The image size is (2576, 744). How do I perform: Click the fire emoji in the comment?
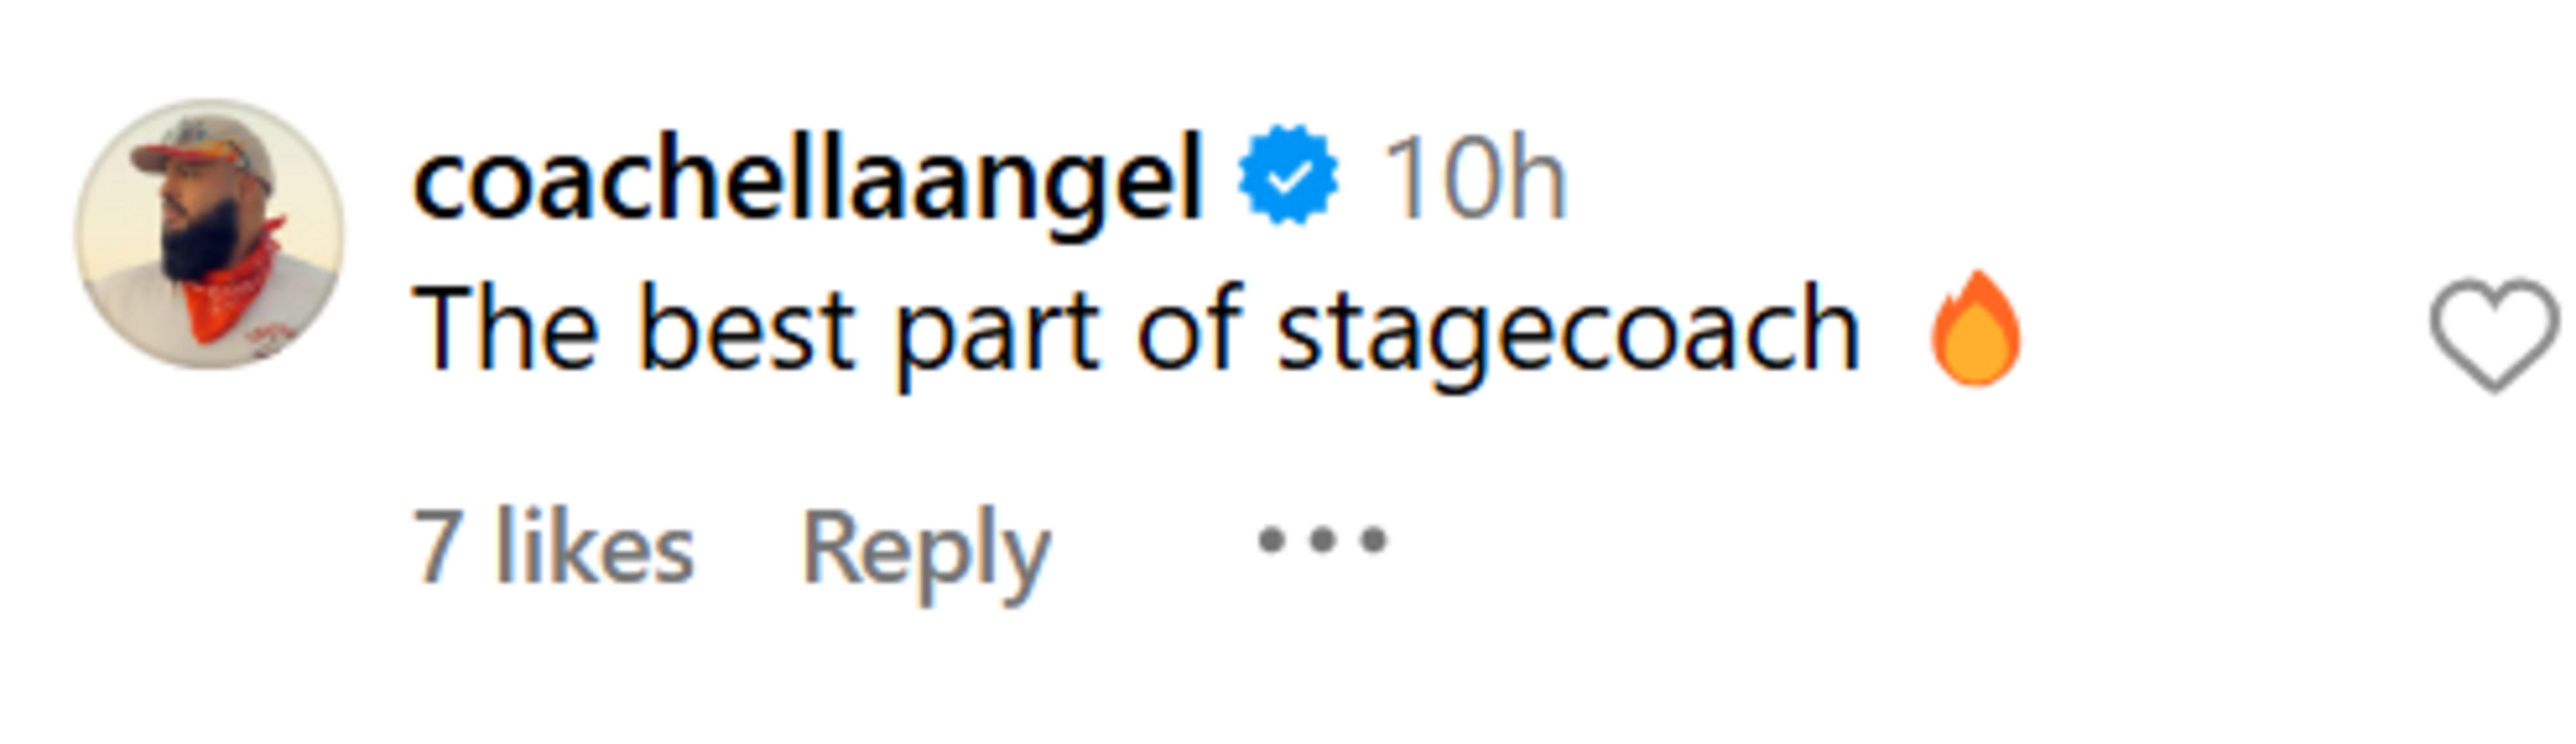1975,328
